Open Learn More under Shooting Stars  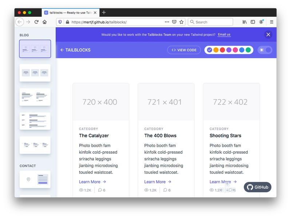point(223,182)
